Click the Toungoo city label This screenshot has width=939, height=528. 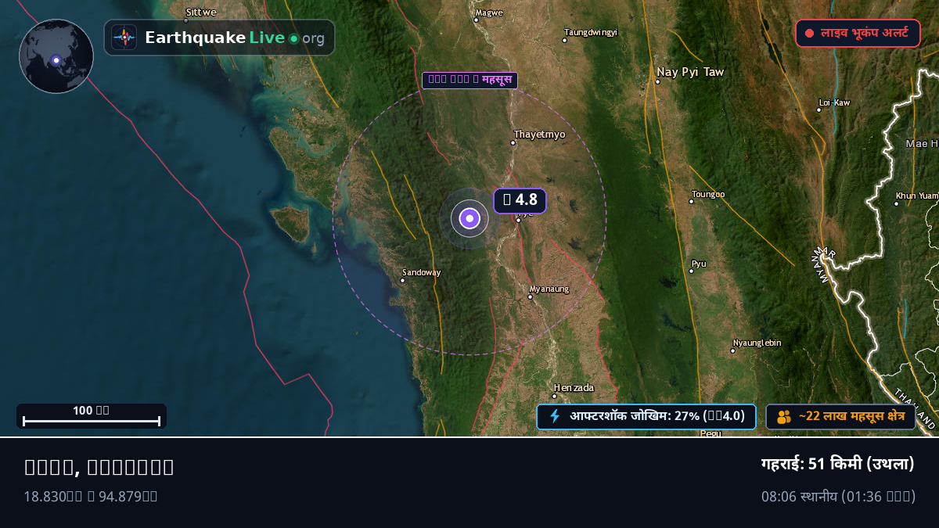pyautogui.click(x=708, y=195)
